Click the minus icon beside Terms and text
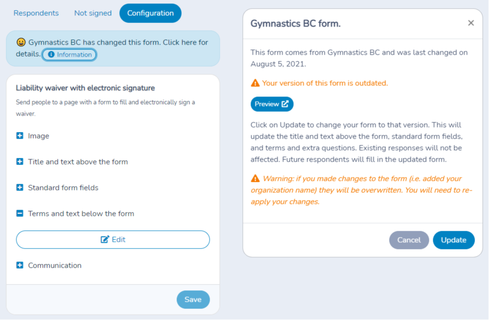This screenshot has height=320, width=489. click(20, 213)
